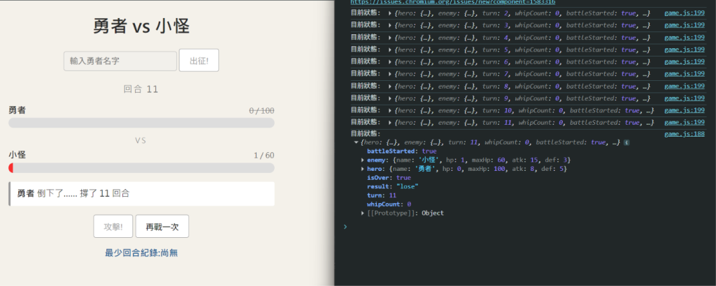This screenshot has width=716, height=286.
Task: Open the game.js:188 source link
Action: [684, 134]
